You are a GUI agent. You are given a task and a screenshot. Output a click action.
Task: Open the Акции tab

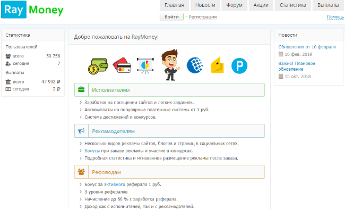261,5
